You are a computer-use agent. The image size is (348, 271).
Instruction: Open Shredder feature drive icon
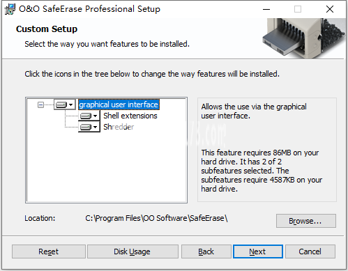[86, 127]
